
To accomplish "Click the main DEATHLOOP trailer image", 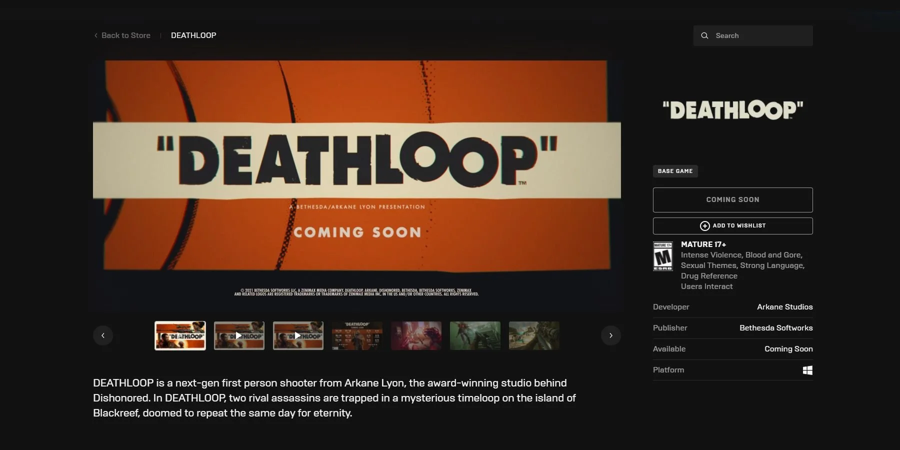I will (x=357, y=186).
